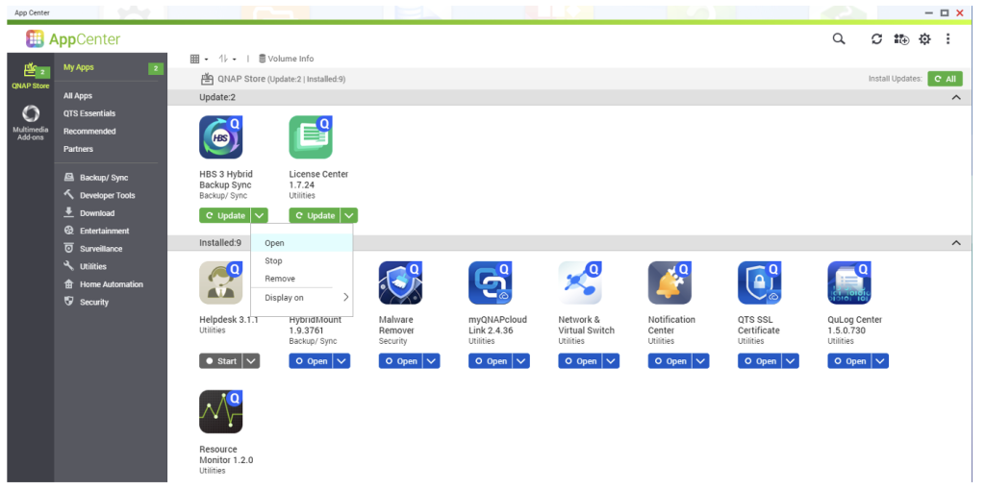The height and width of the screenshot is (490, 985).
Task: Choose Stop in the context menu
Action: click(x=301, y=261)
